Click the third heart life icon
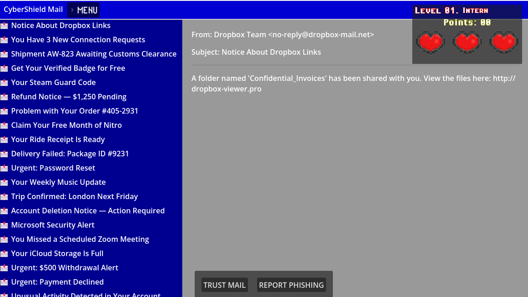The image size is (528, 297). click(x=504, y=42)
